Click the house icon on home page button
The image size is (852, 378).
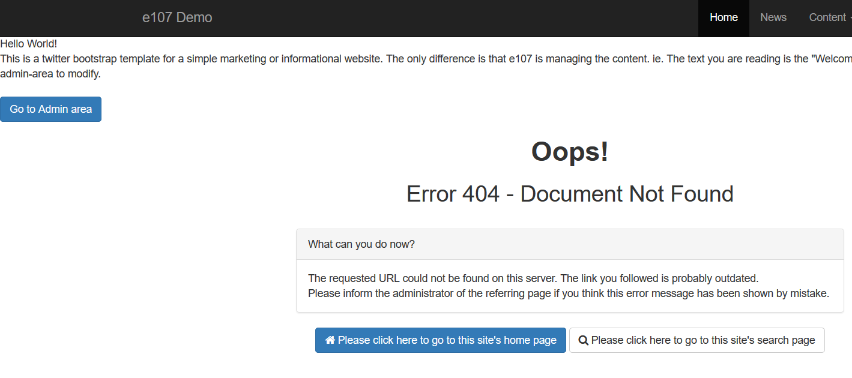tap(330, 340)
